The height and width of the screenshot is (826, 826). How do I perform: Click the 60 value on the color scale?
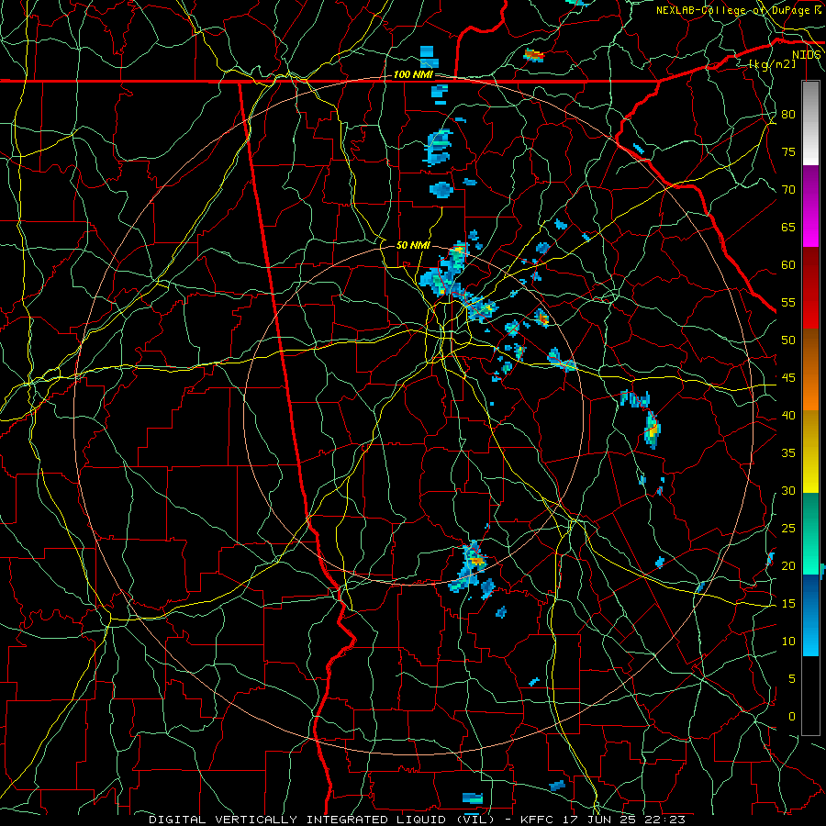788,265
